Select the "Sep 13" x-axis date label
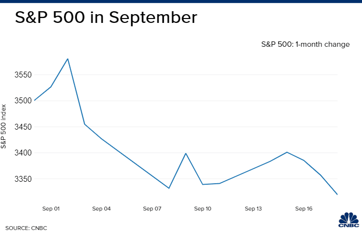 tap(253, 209)
